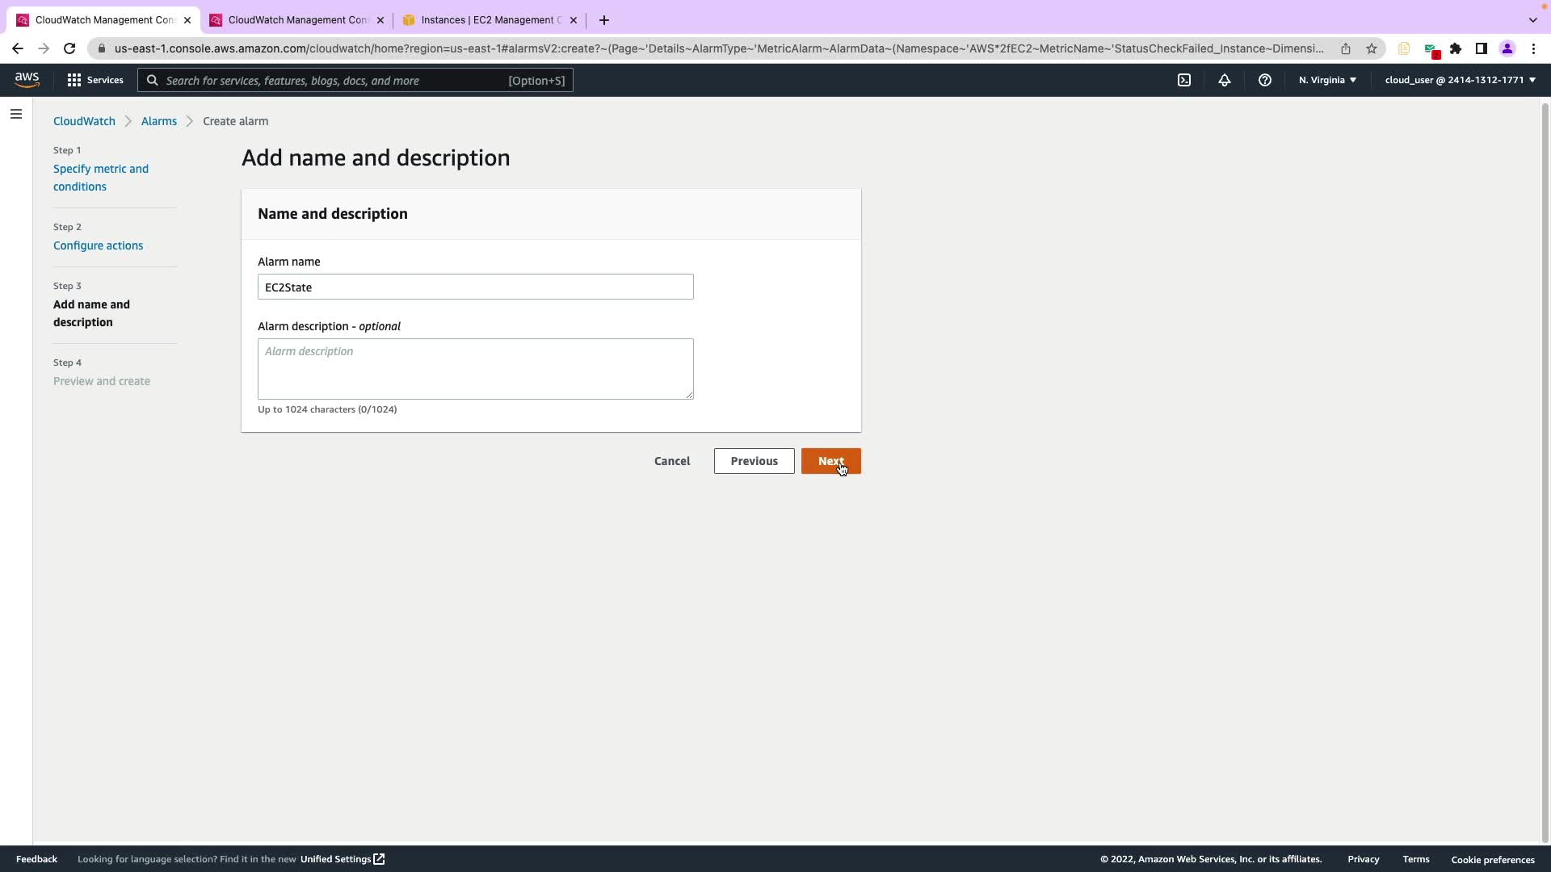Image resolution: width=1551 pixels, height=872 pixels.
Task: Click the orange Next button
Action: [830, 461]
